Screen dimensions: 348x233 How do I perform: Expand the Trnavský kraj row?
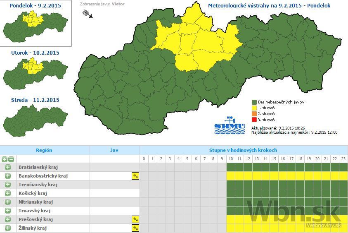click(8, 211)
